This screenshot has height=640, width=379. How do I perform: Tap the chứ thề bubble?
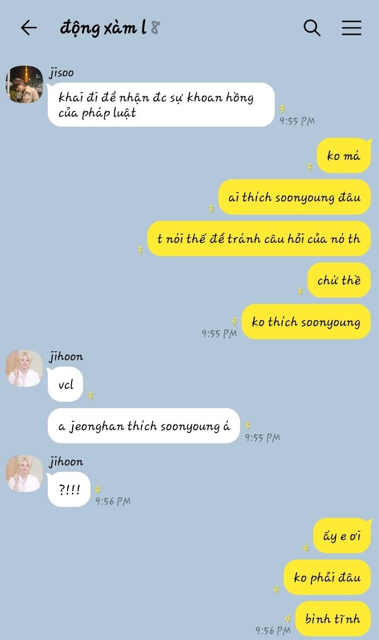click(x=339, y=280)
